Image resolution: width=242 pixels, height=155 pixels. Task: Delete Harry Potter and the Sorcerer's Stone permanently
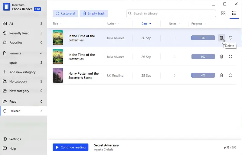click(x=221, y=75)
